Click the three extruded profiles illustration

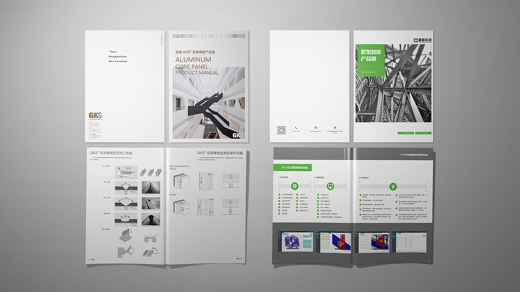tap(150, 172)
